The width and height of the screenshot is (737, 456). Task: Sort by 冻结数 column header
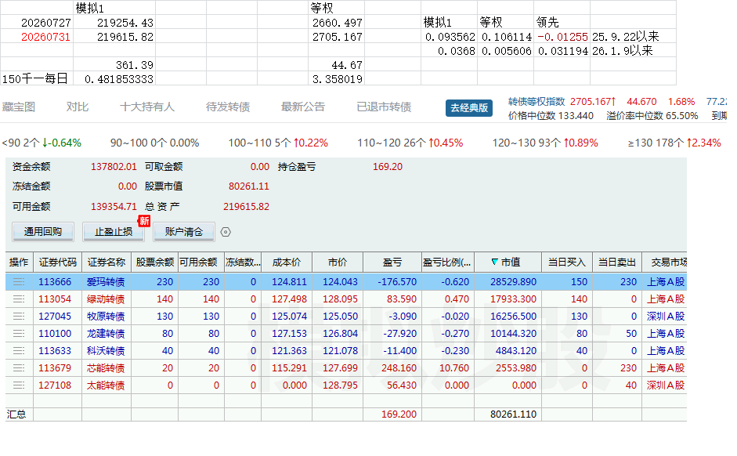pos(243,262)
